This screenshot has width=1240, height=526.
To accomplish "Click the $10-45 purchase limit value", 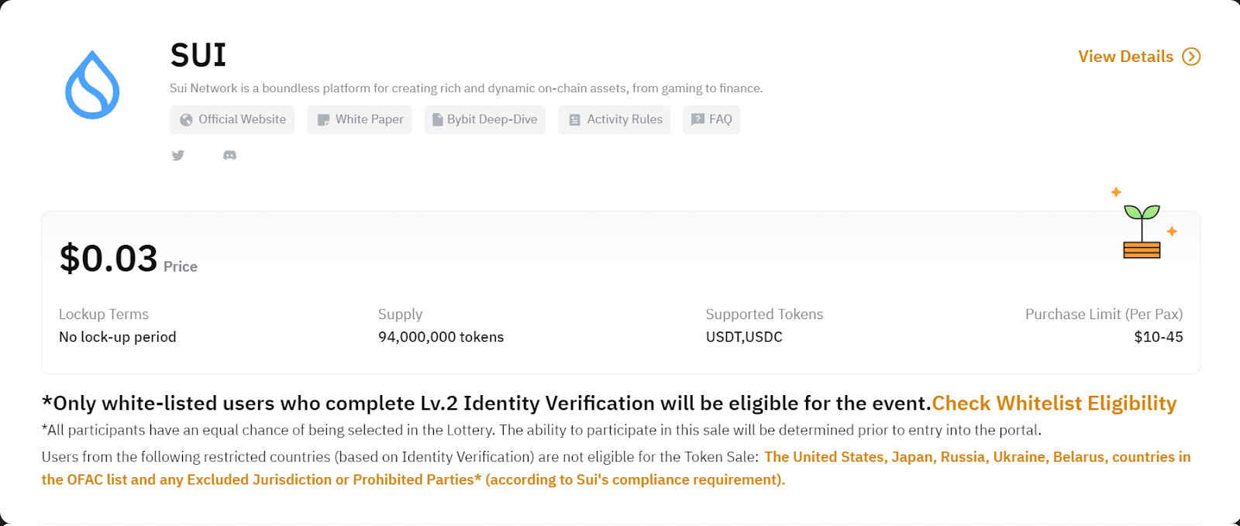I will (x=1158, y=337).
